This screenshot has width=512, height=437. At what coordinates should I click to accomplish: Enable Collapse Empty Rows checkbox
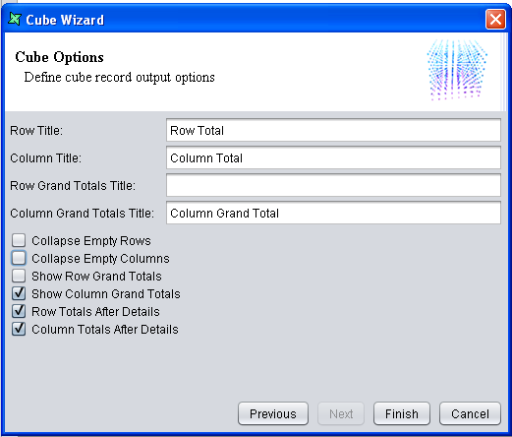(19, 240)
